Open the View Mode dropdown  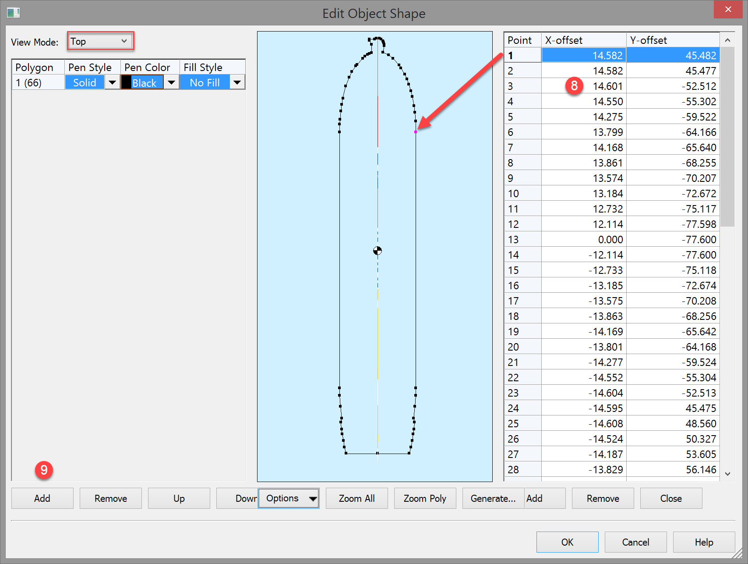[x=100, y=41]
